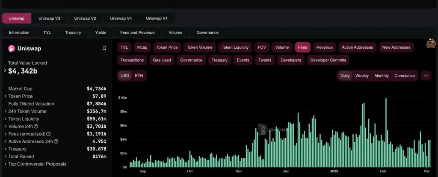The width and height of the screenshot is (438, 177).
Task: Bookmark Uniswap with the bookmark icon
Action: tap(104, 49)
